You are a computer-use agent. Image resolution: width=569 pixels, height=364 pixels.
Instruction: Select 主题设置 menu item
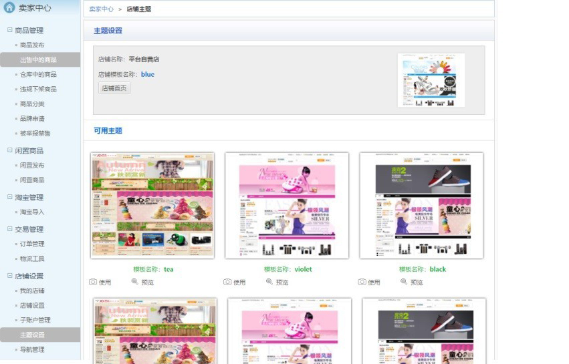point(40,335)
